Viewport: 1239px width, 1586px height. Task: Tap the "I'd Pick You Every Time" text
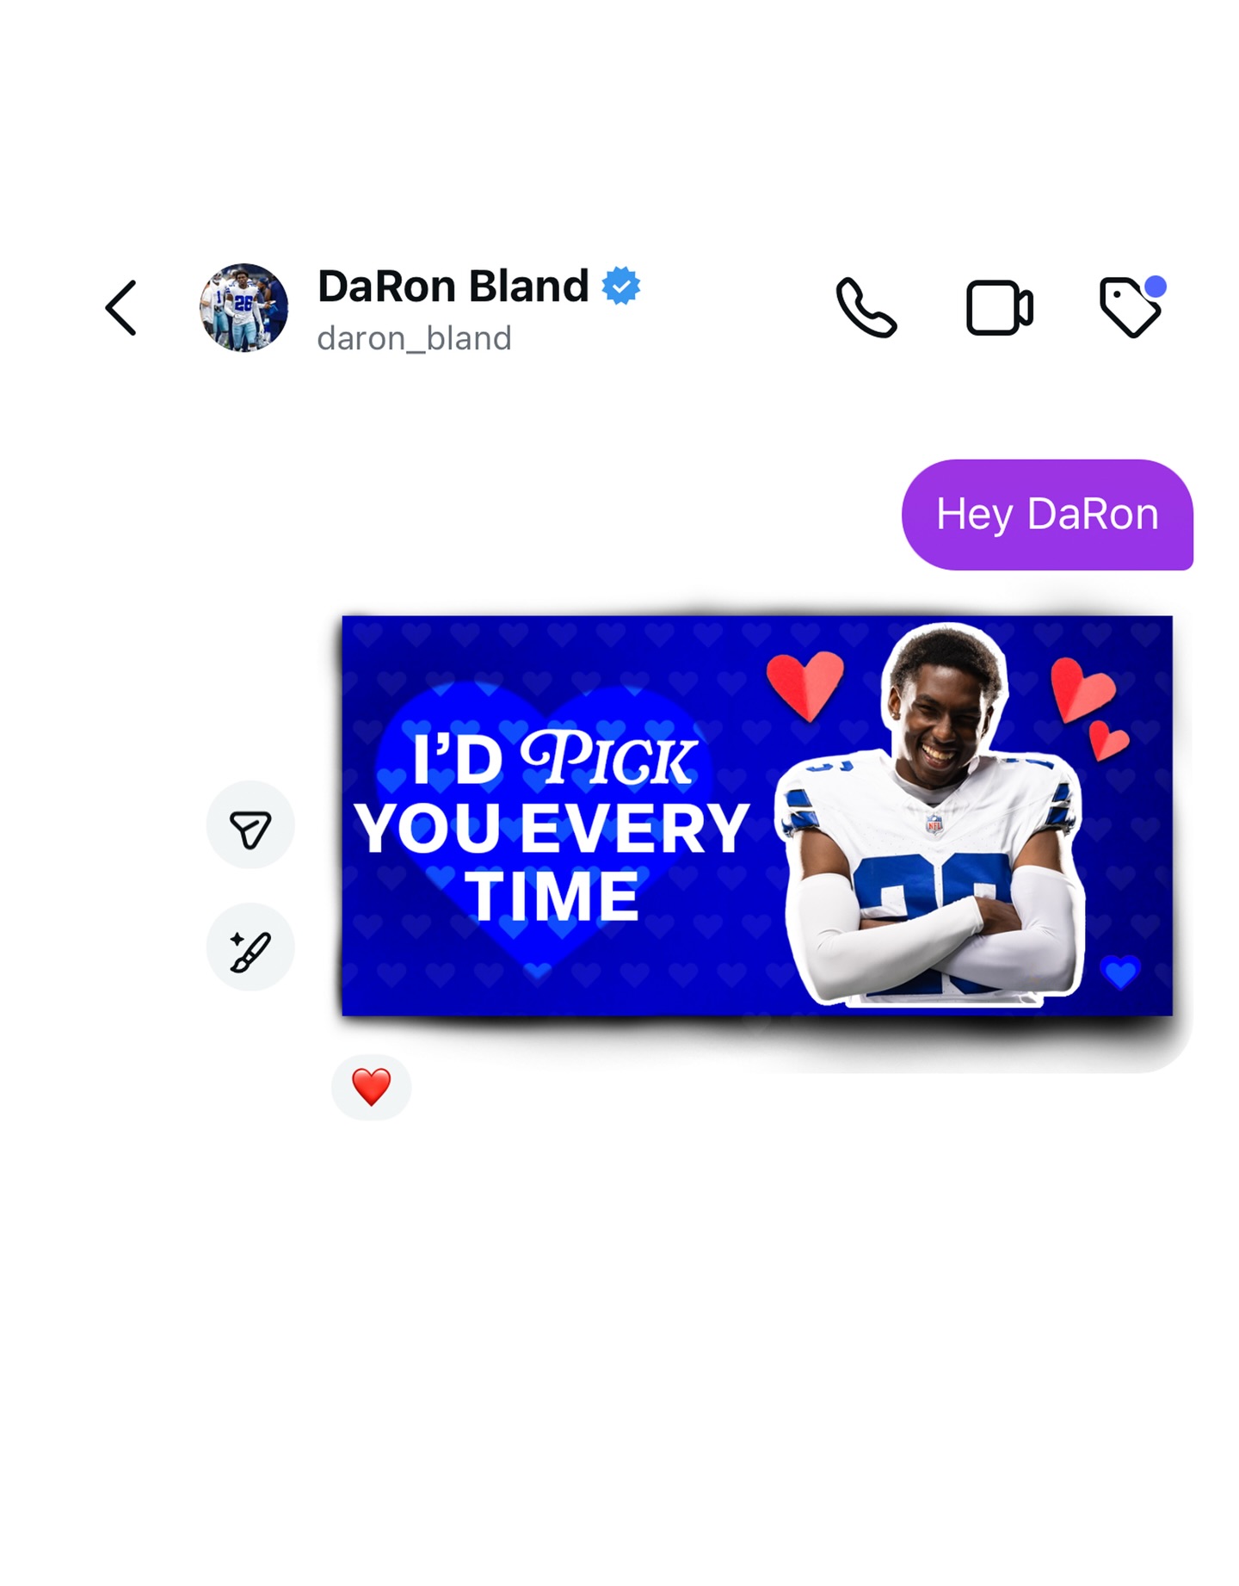pos(552,827)
